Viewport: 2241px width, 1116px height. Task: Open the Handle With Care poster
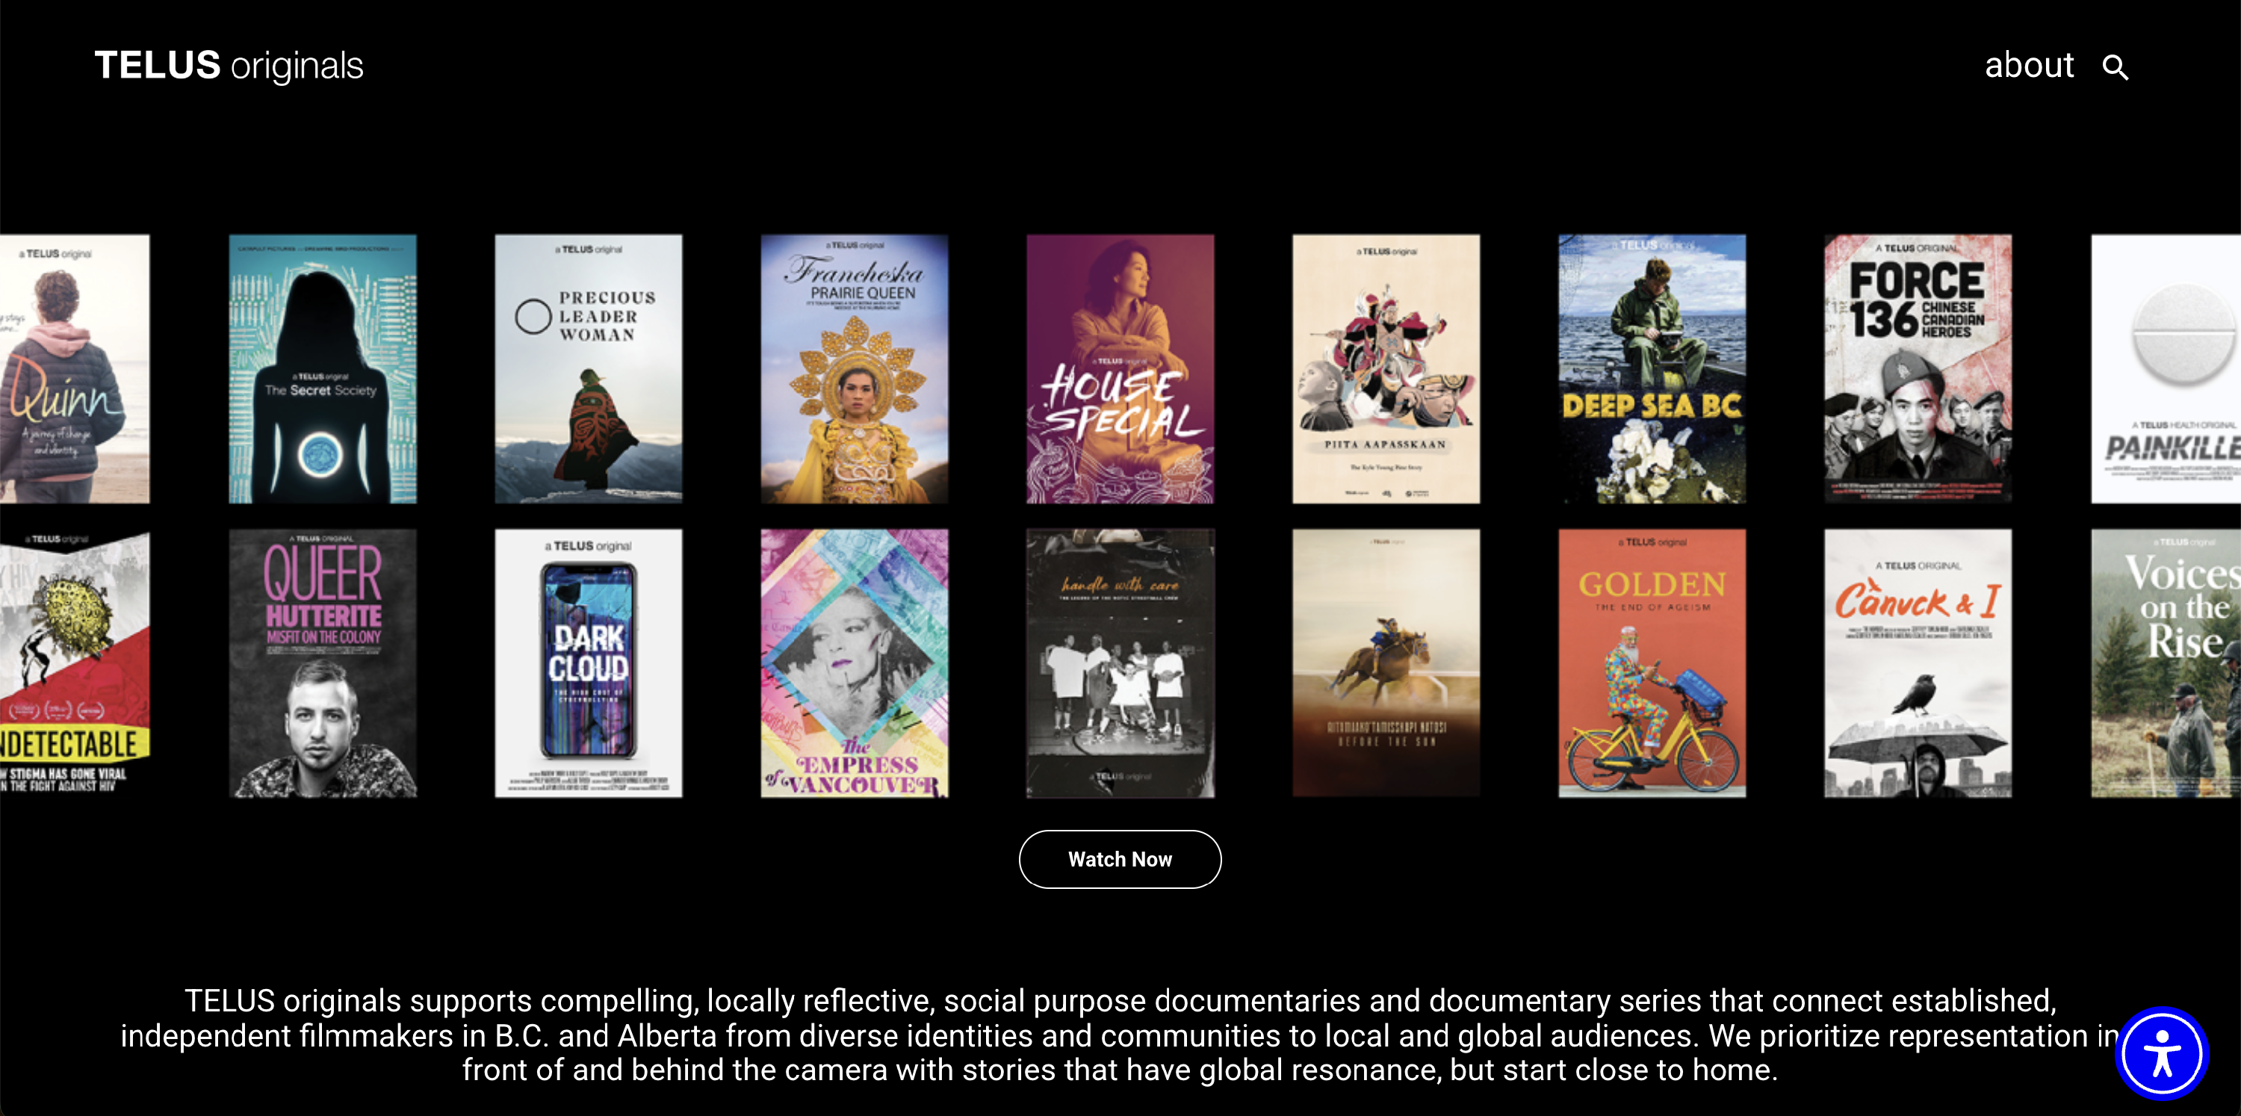click(1120, 663)
